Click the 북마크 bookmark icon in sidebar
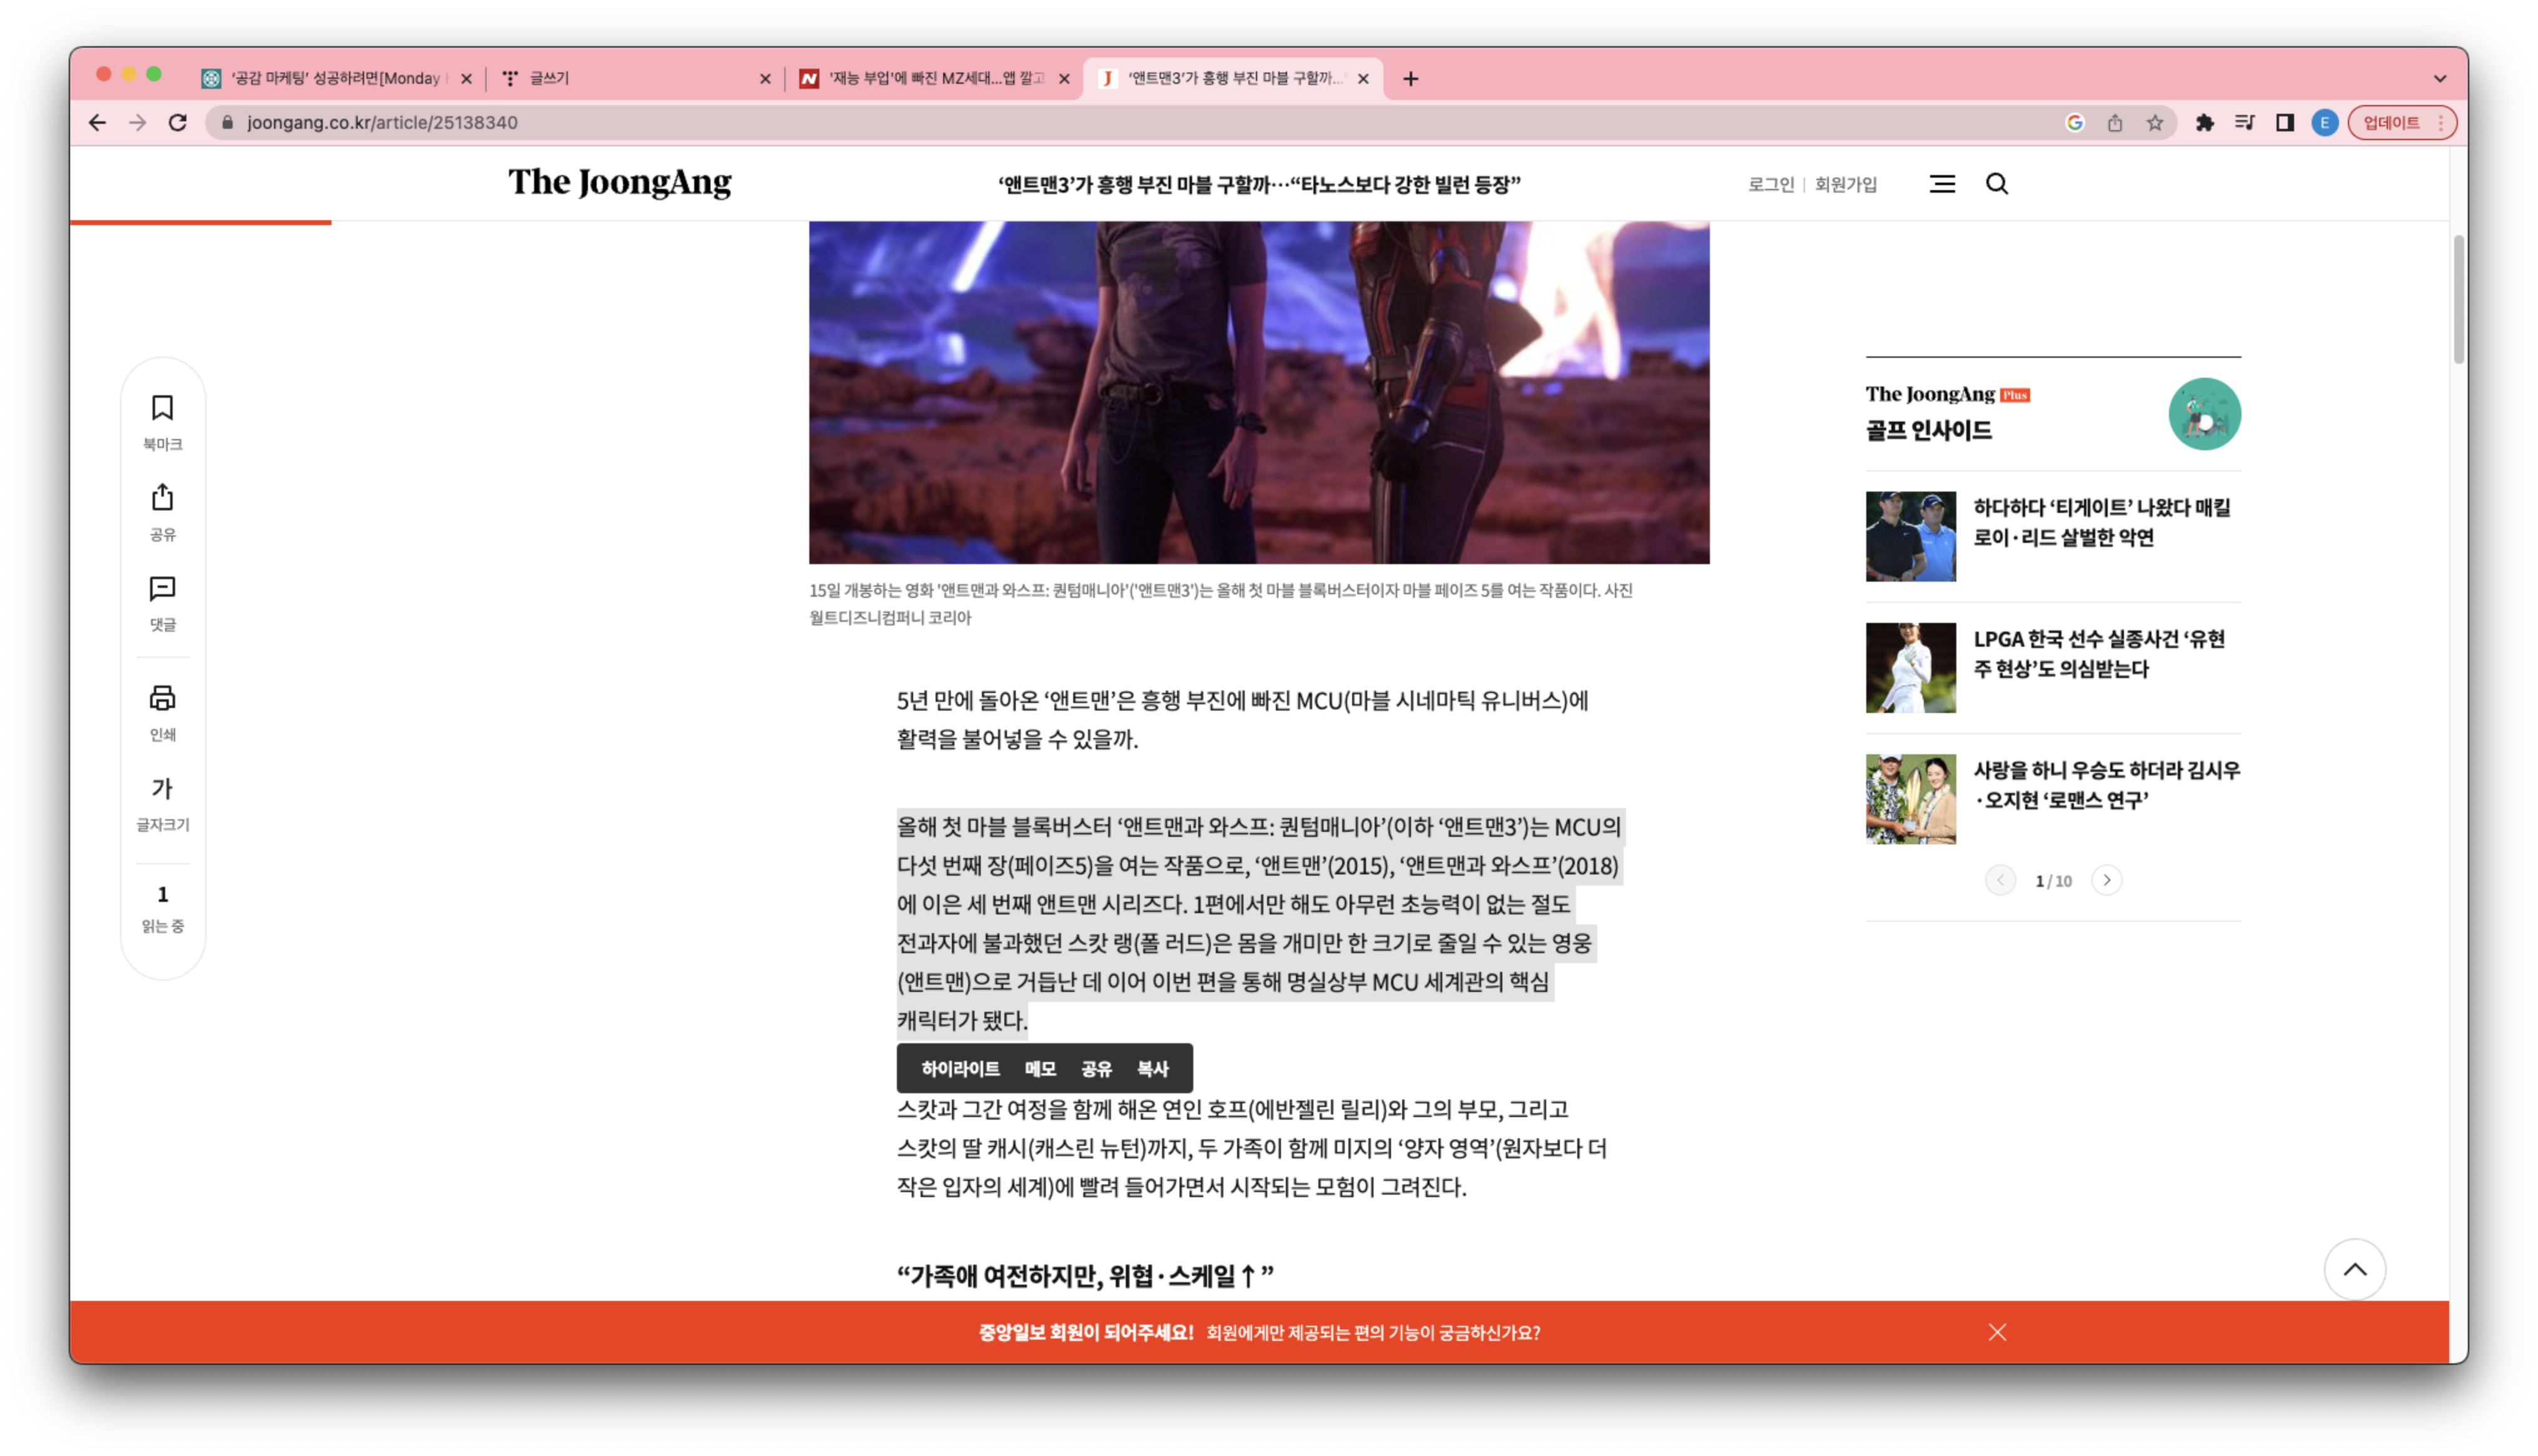2538x1456 pixels. [162, 408]
